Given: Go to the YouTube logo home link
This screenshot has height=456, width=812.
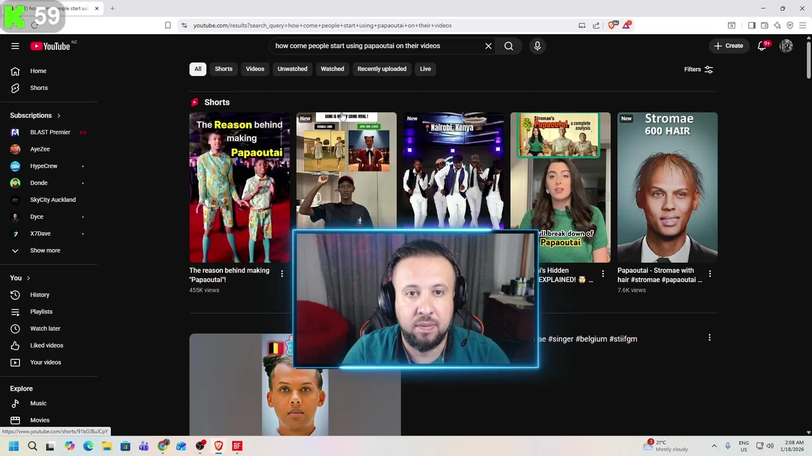Looking at the screenshot, I should click(x=50, y=46).
